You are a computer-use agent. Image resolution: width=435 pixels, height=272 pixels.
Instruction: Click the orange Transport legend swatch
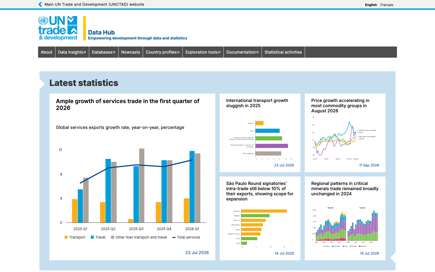point(66,237)
